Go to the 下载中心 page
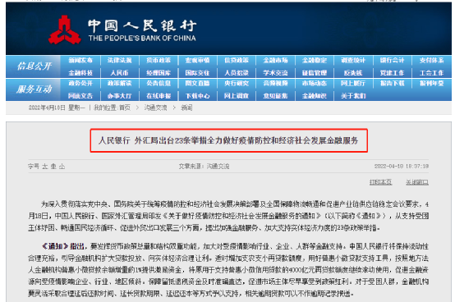The height and width of the screenshot is (302, 455). (197, 96)
